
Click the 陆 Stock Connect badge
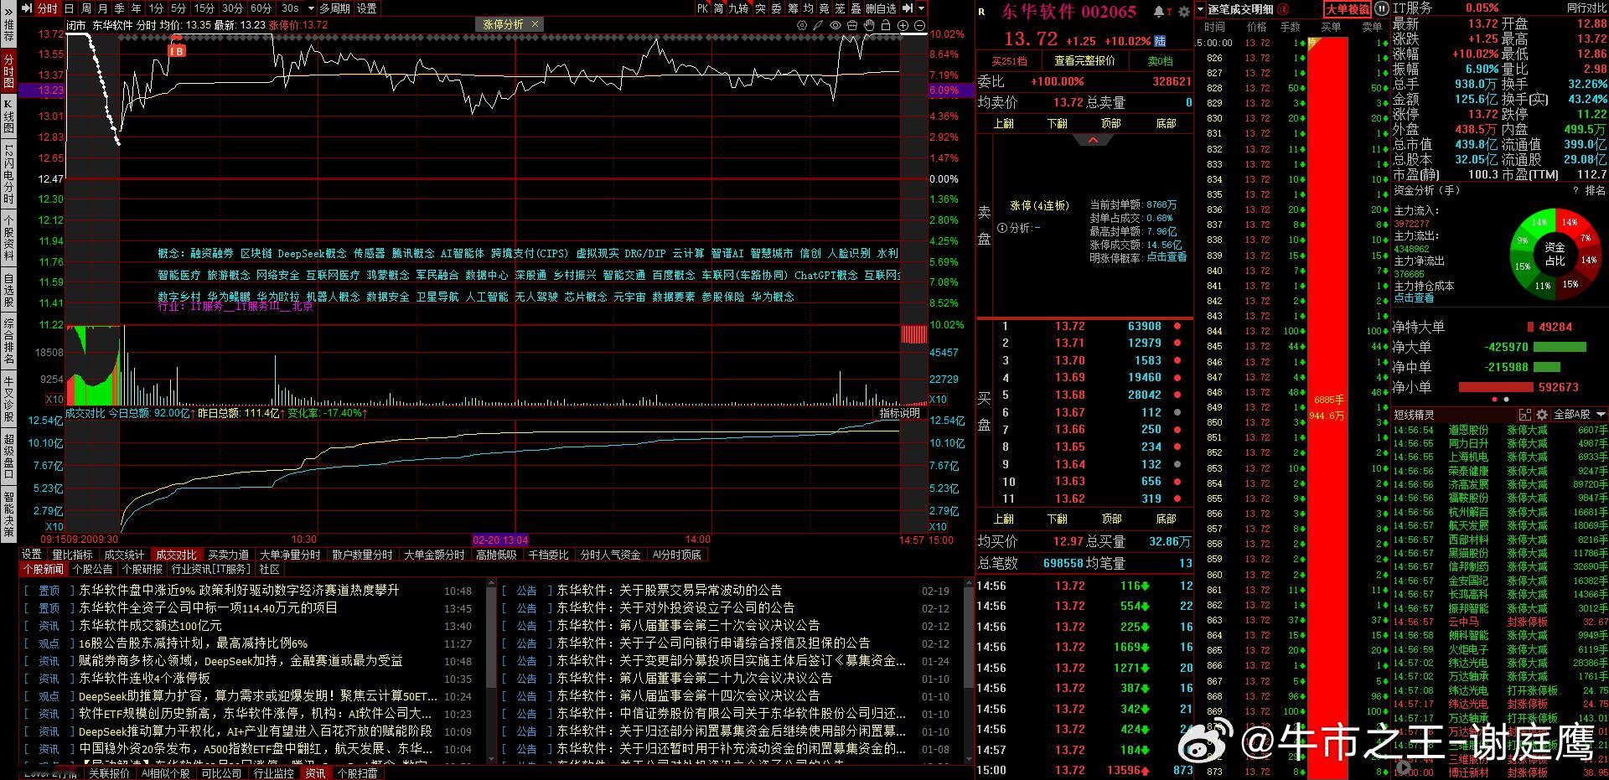(x=1160, y=41)
